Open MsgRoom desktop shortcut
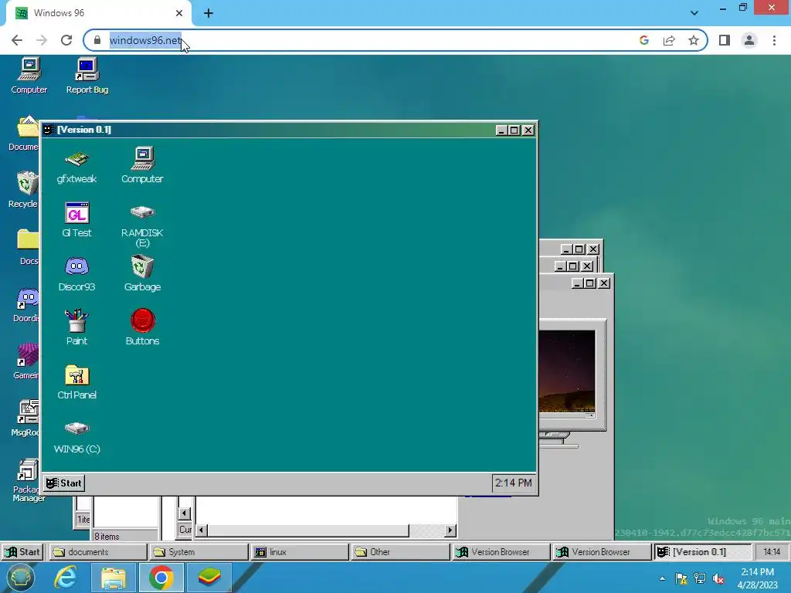This screenshot has height=593, width=791. pos(25,418)
